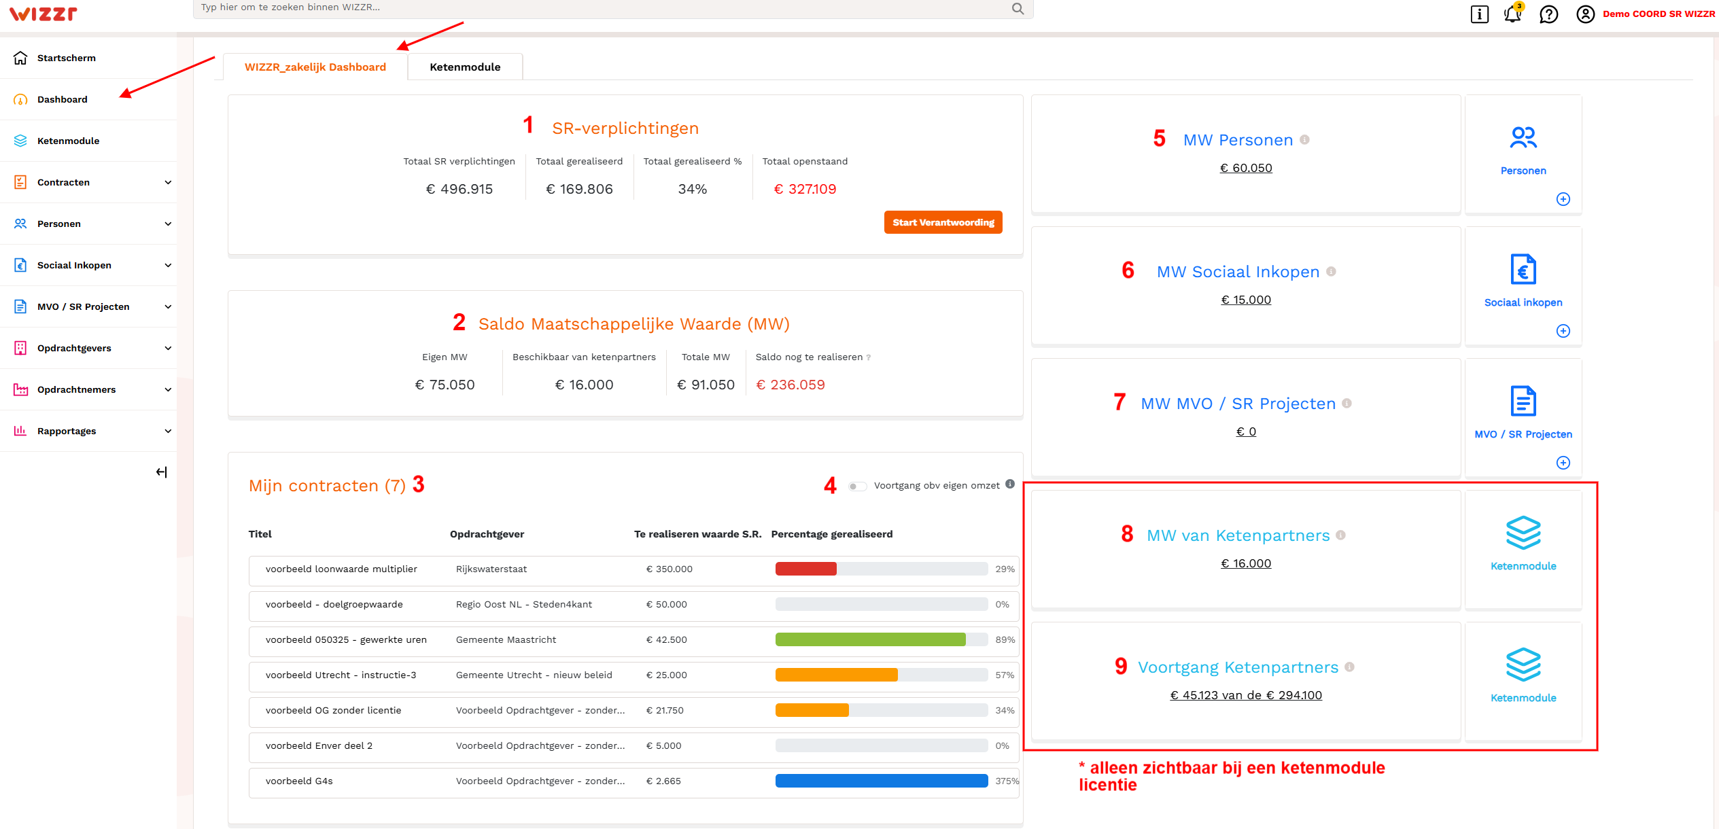Click the WIZZR logo

43,14
